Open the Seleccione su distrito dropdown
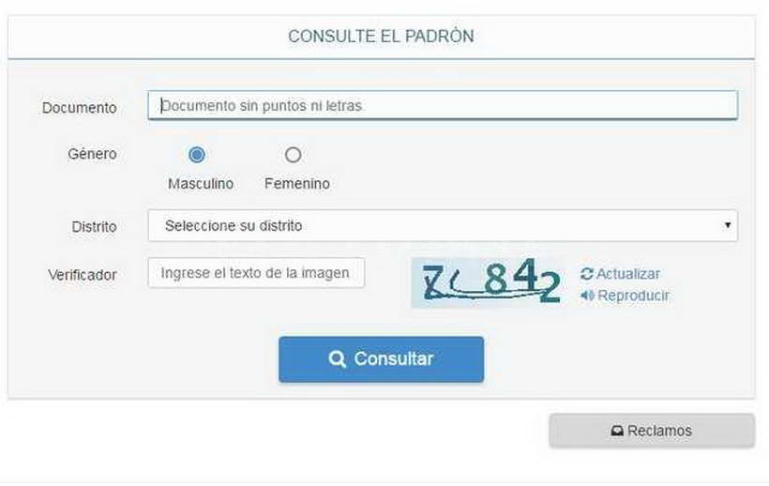Screen dimensions: 769x486 tap(443, 225)
